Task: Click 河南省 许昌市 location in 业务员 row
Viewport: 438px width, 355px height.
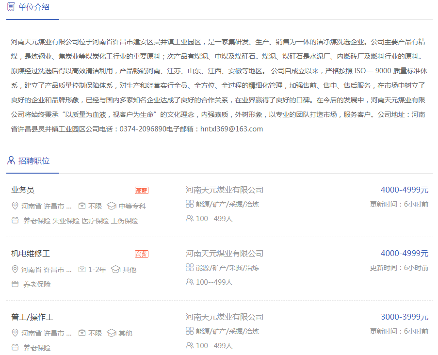Action: point(47,206)
